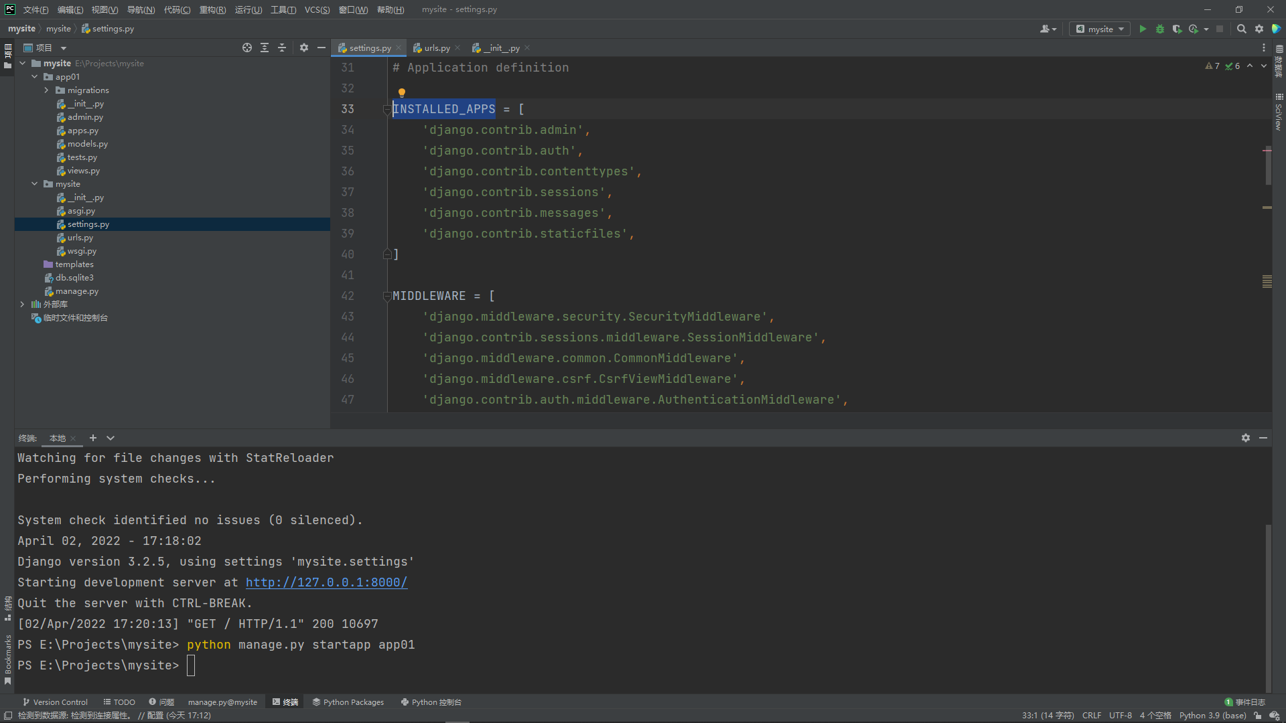This screenshot has height=723, width=1286.
Task: Change line separator CRLF in status bar
Action: [1091, 716]
